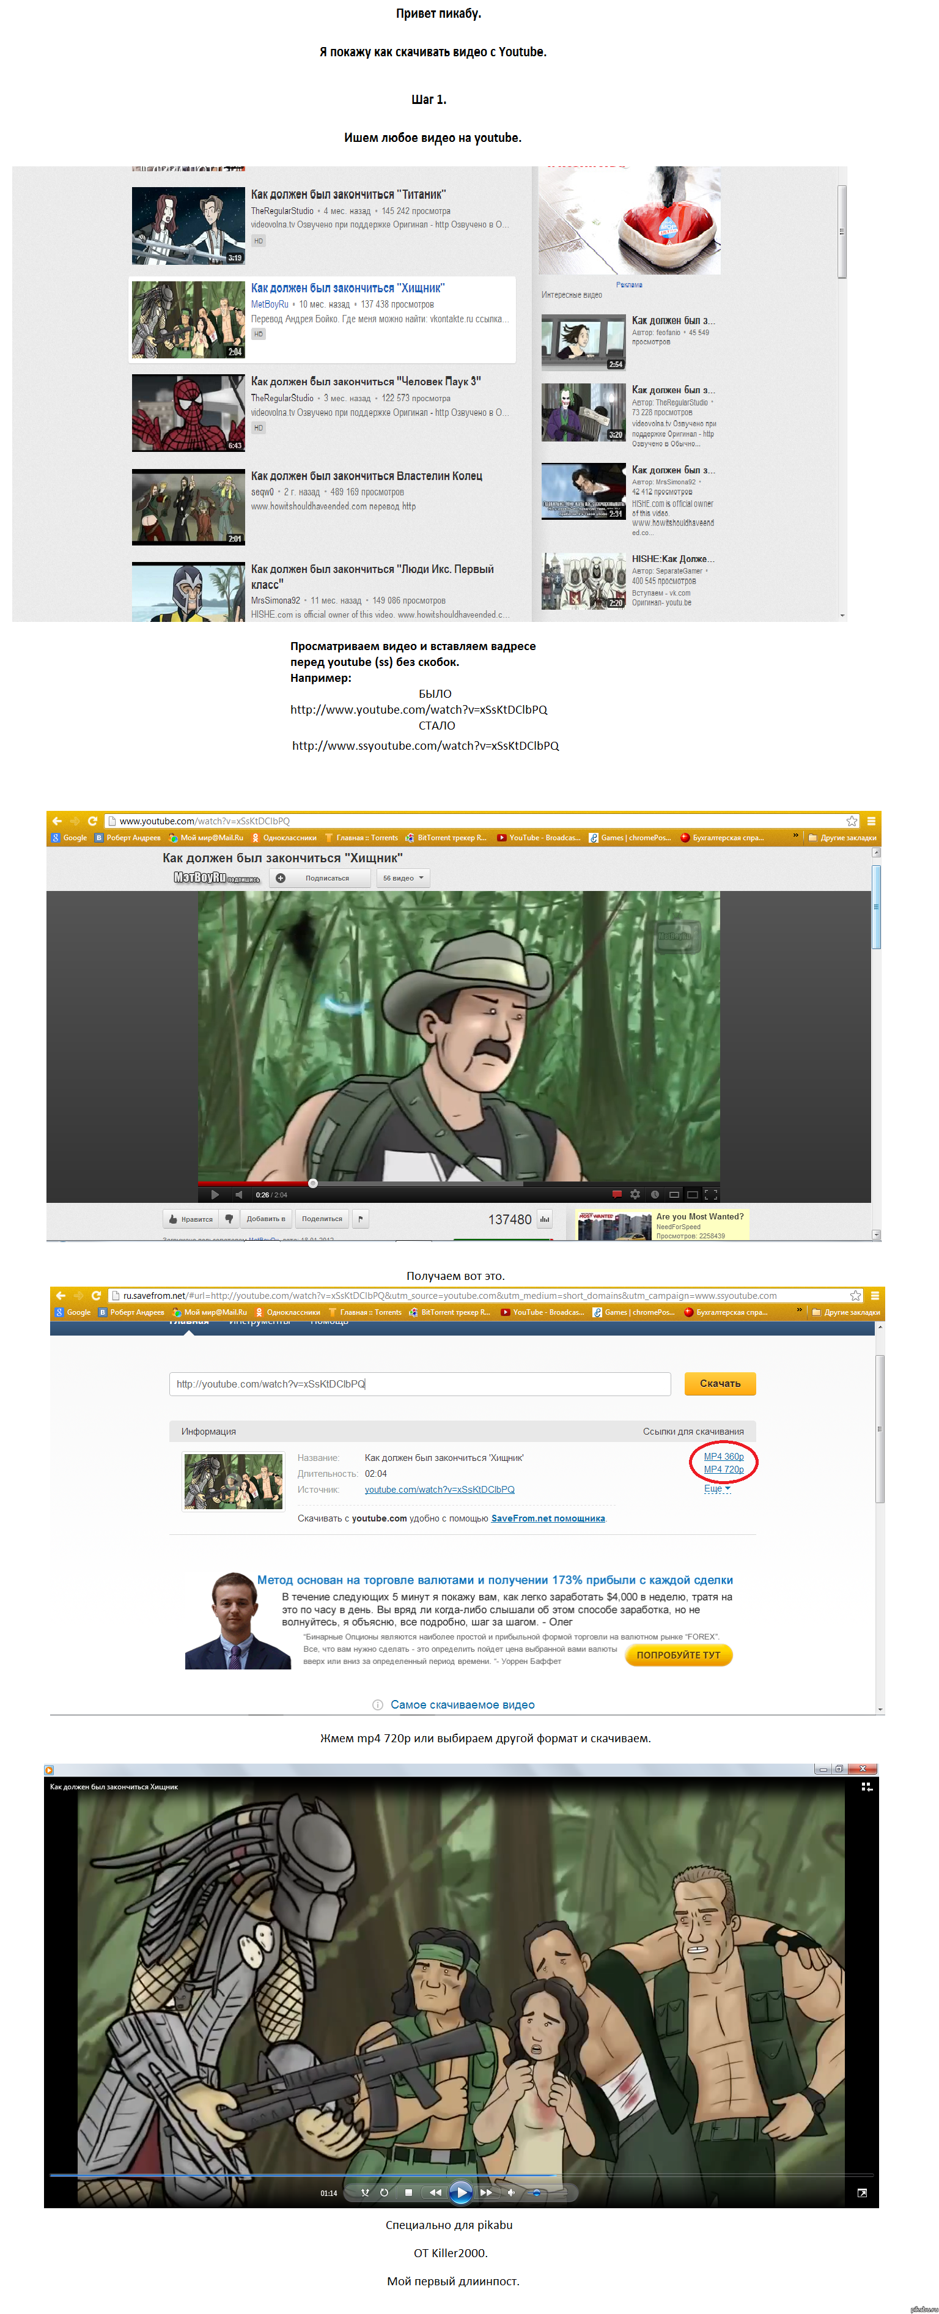Click the ПОПРОБУЙТЕ ТУТ ad button
Image resolution: width=939 pixels, height=2314 pixels.
[x=679, y=1655]
